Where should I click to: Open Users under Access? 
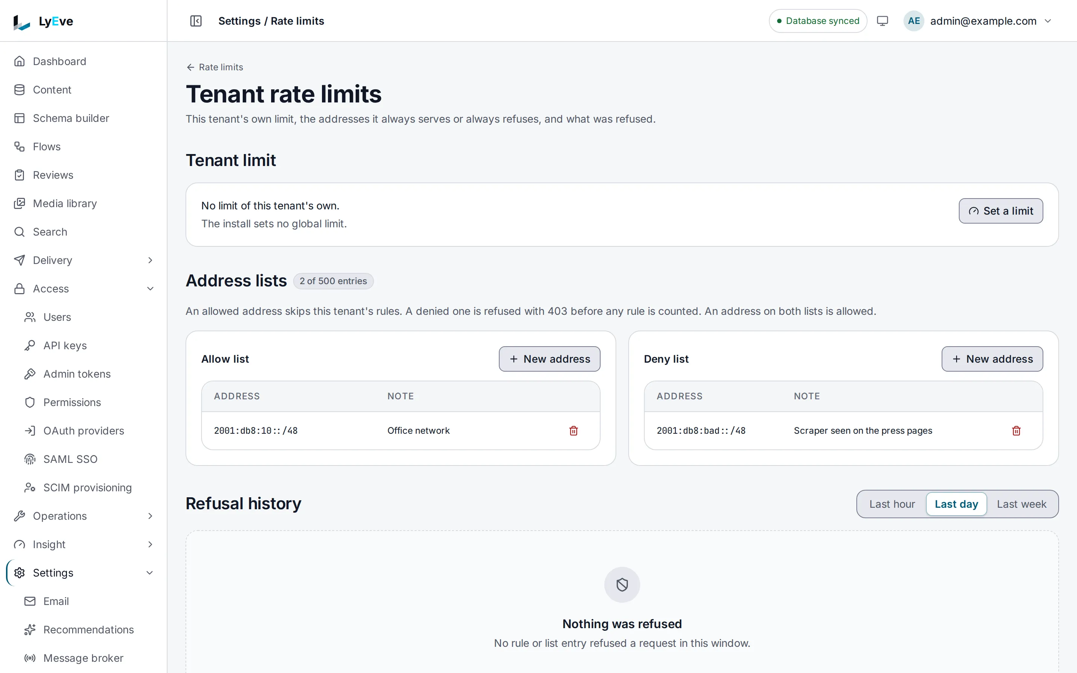click(89, 317)
